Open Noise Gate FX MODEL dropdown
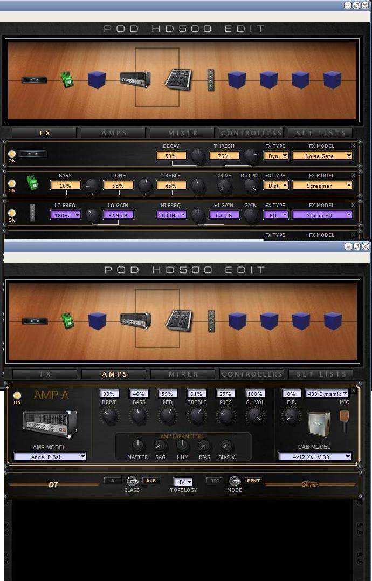Viewport: 372px width, 581px height. [x=322, y=156]
